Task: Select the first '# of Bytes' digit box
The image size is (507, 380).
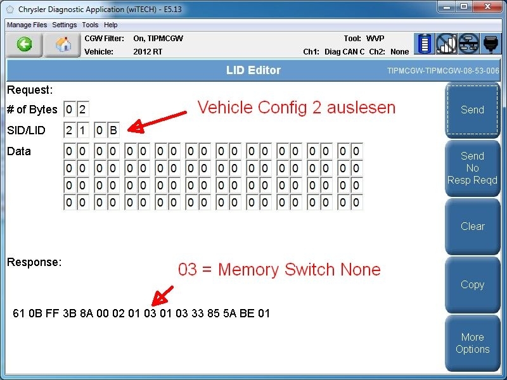Action: point(69,109)
